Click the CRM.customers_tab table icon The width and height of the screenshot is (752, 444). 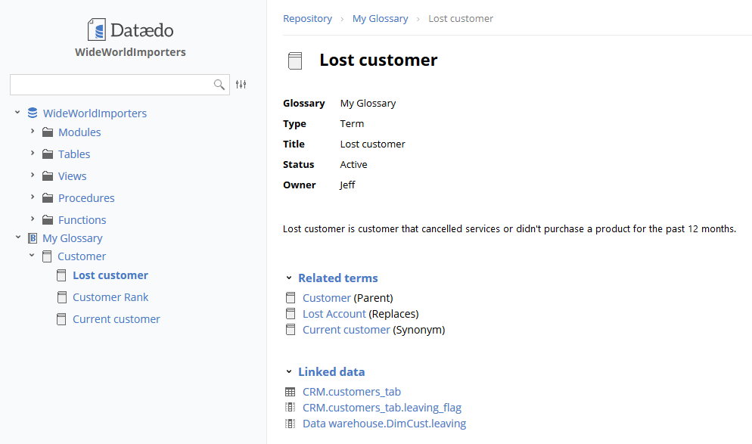[x=290, y=392]
